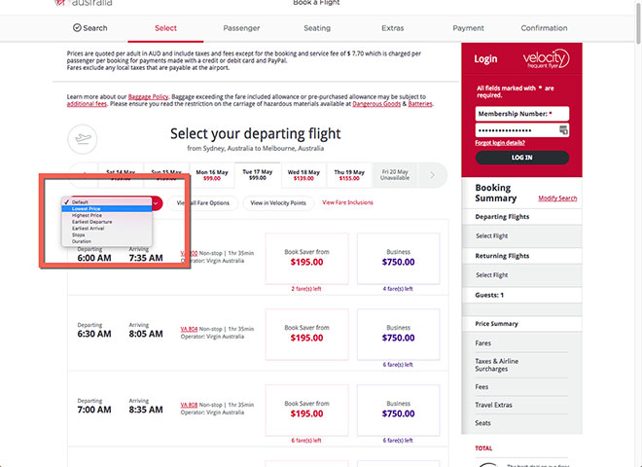
Task: Click the 8:35 AM arriving time
Action: tap(146, 410)
